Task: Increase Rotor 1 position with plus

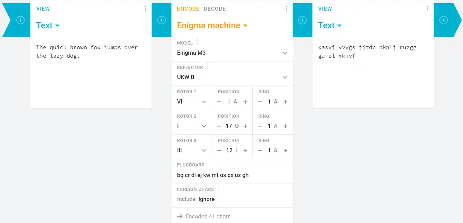Action: click(245, 102)
